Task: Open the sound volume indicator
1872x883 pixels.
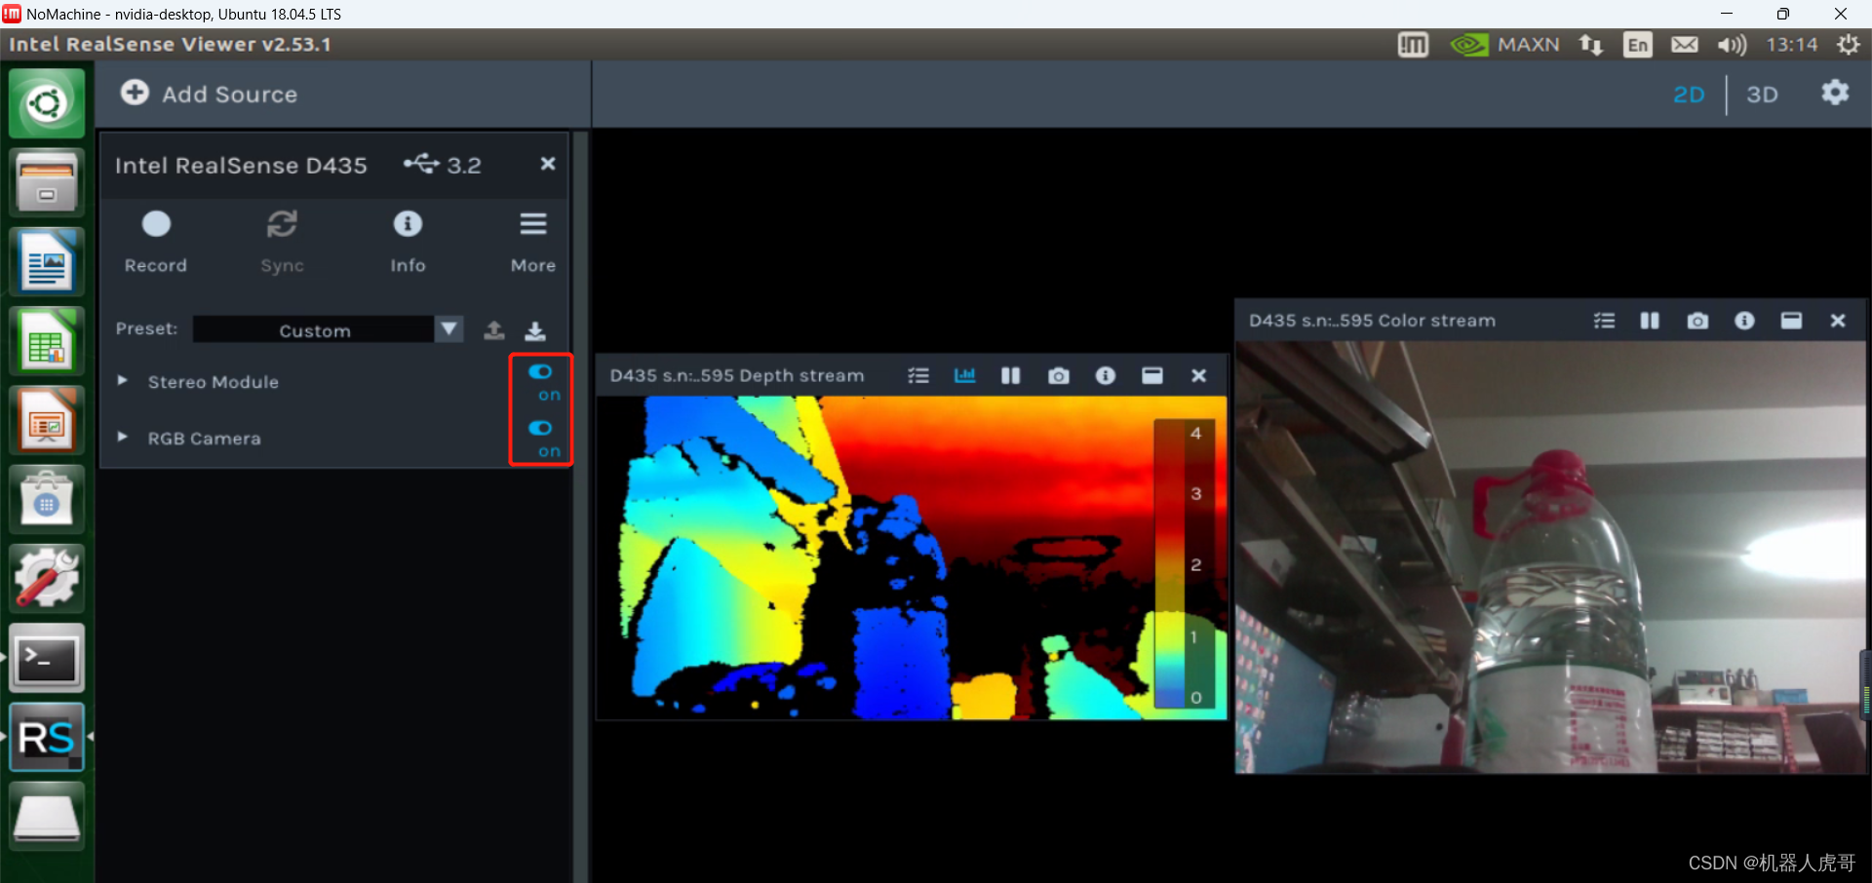Action: tap(1733, 44)
